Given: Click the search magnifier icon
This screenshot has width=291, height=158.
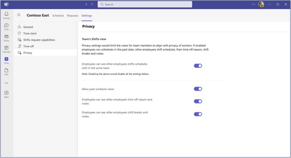Looking at the screenshot, I should coord(102,4).
